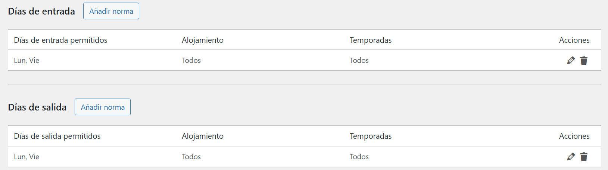Click Alojamiento header in the salida table
Screen dimensions: 608x170
pyautogui.click(x=203, y=136)
